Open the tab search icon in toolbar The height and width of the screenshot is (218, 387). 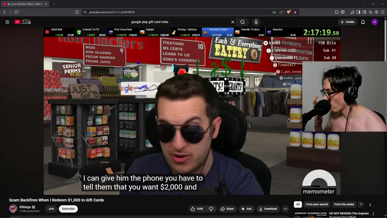(343, 12)
